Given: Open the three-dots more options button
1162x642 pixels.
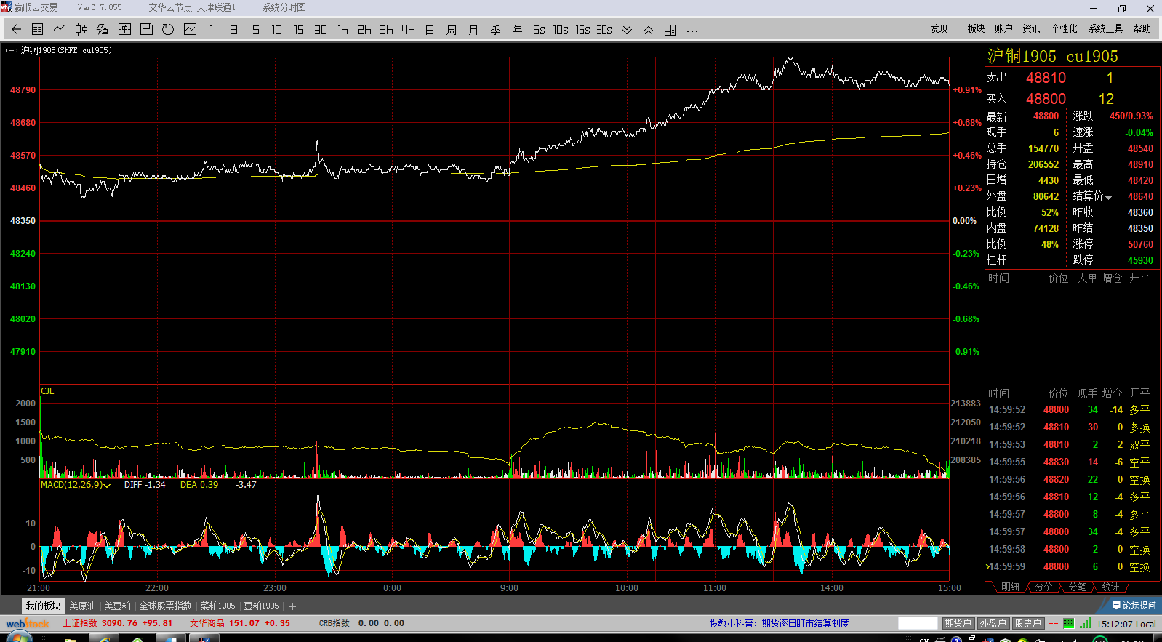Looking at the screenshot, I should (692, 31).
